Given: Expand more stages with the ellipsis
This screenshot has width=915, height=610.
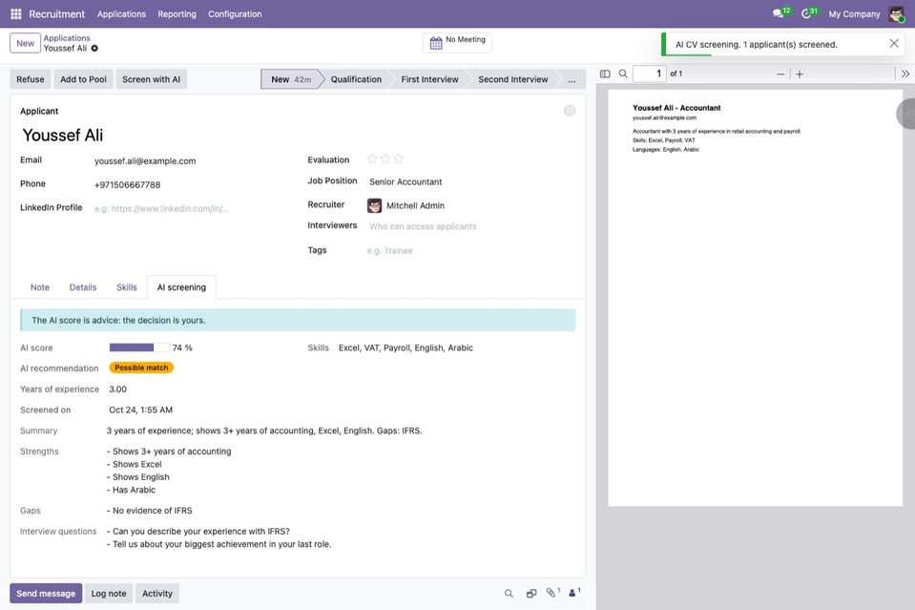Looking at the screenshot, I should [x=572, y=79].
